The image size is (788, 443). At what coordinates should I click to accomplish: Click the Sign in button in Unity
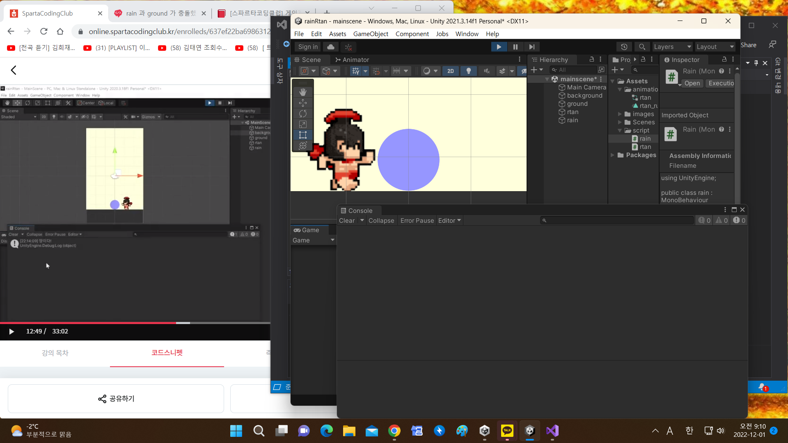[308, 47]
